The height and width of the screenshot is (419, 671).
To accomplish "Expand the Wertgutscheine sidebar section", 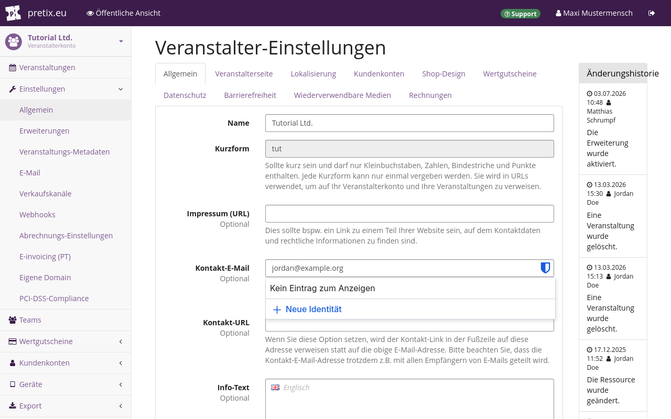I will pos(121,341).
